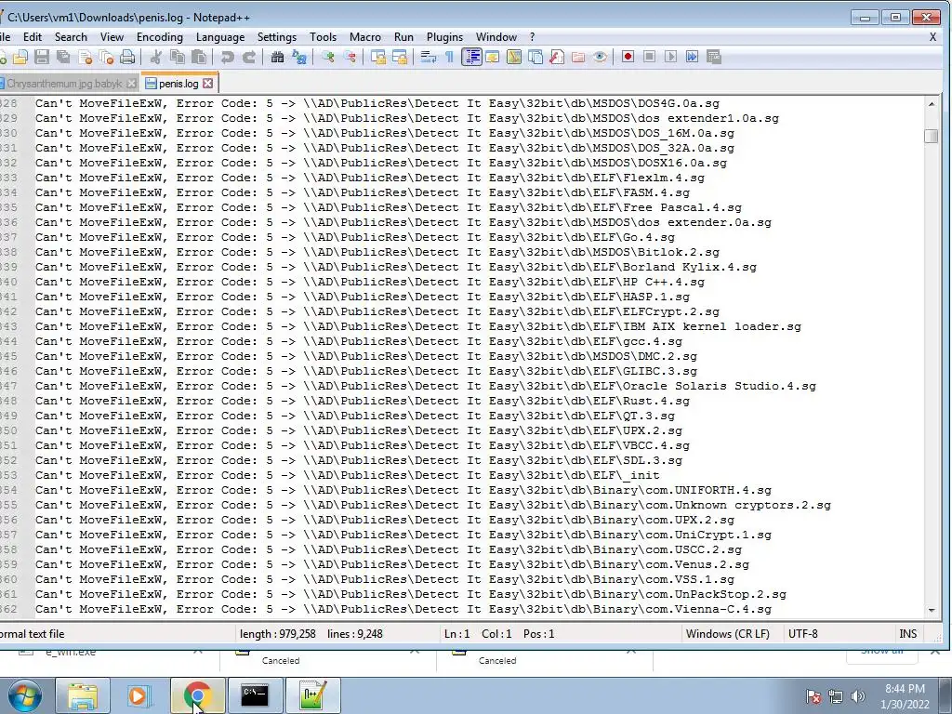This screenshot has width=952, height=714.
Task: Show all characters with the pilcrow icon
Action: click(x=449, y=57)
